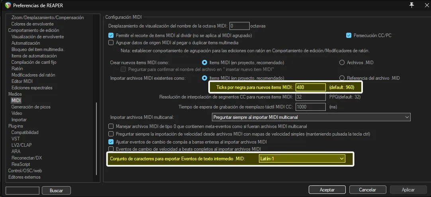Image resolution: width=431 pixels, height=197 pixels.
Task: Select the Plug-ins category
Action: (16, 126)
